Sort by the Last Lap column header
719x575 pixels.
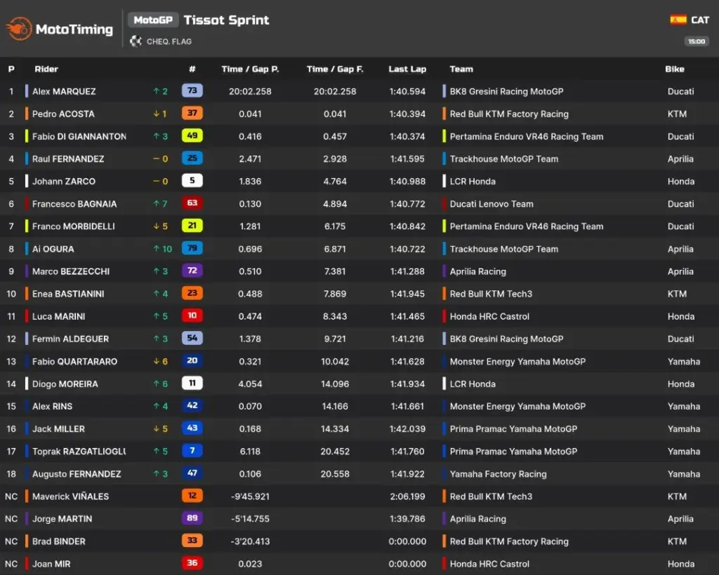click(x=407, y=69)
